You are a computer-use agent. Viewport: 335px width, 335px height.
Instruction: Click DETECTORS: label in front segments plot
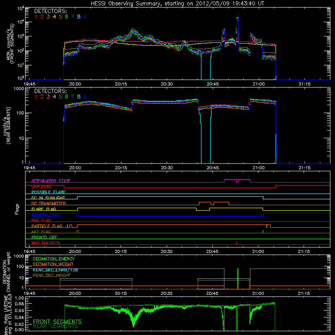51,11
